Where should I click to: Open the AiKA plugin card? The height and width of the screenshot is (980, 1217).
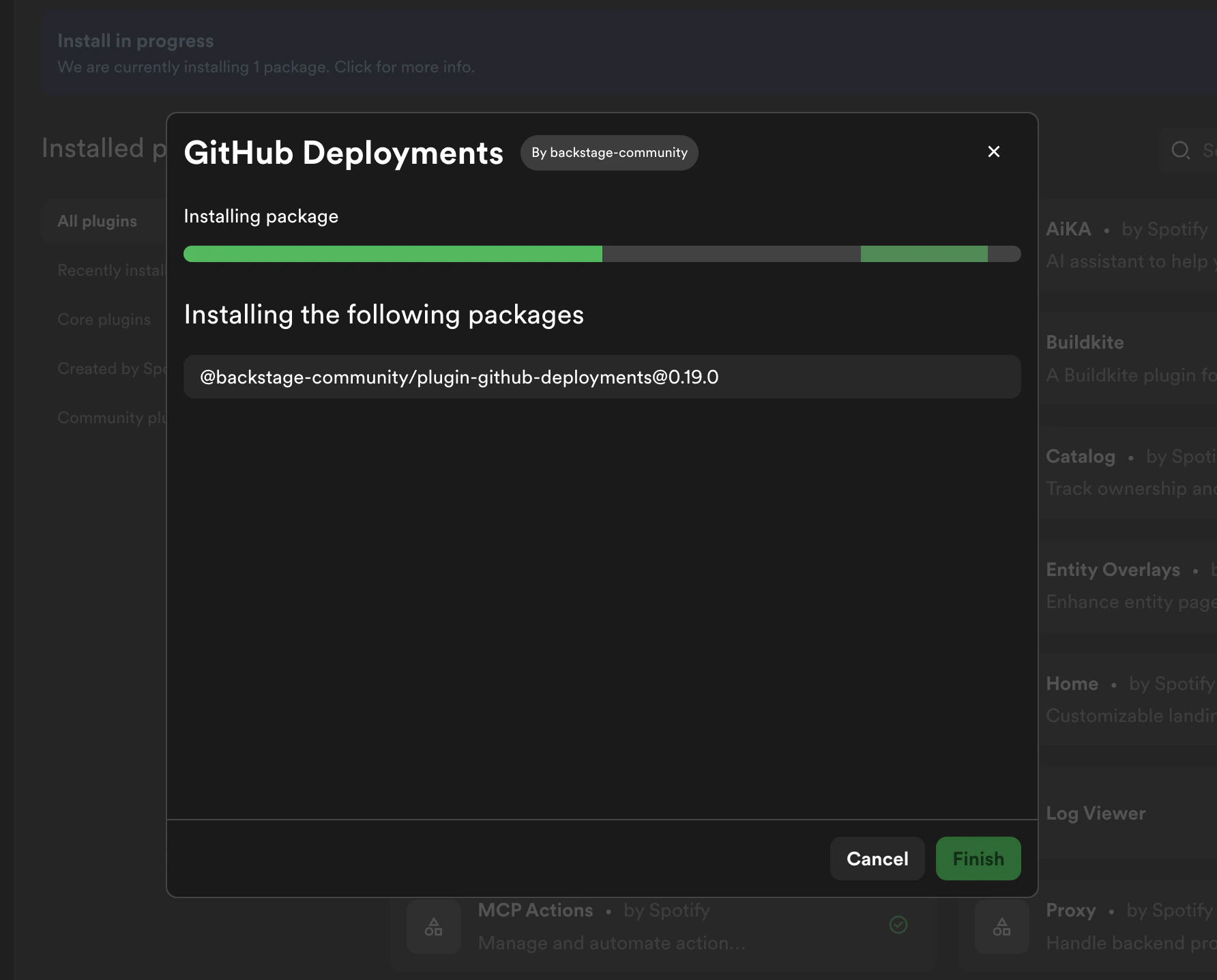coord(1128,246)
